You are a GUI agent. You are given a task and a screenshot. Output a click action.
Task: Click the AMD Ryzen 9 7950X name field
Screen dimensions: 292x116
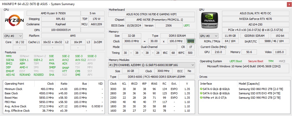pos(53,13)
